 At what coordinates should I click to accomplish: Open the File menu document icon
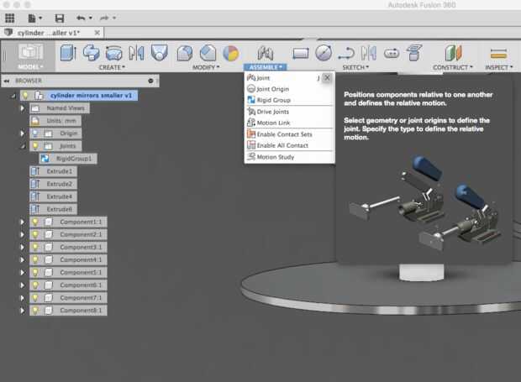click(32, 18)
